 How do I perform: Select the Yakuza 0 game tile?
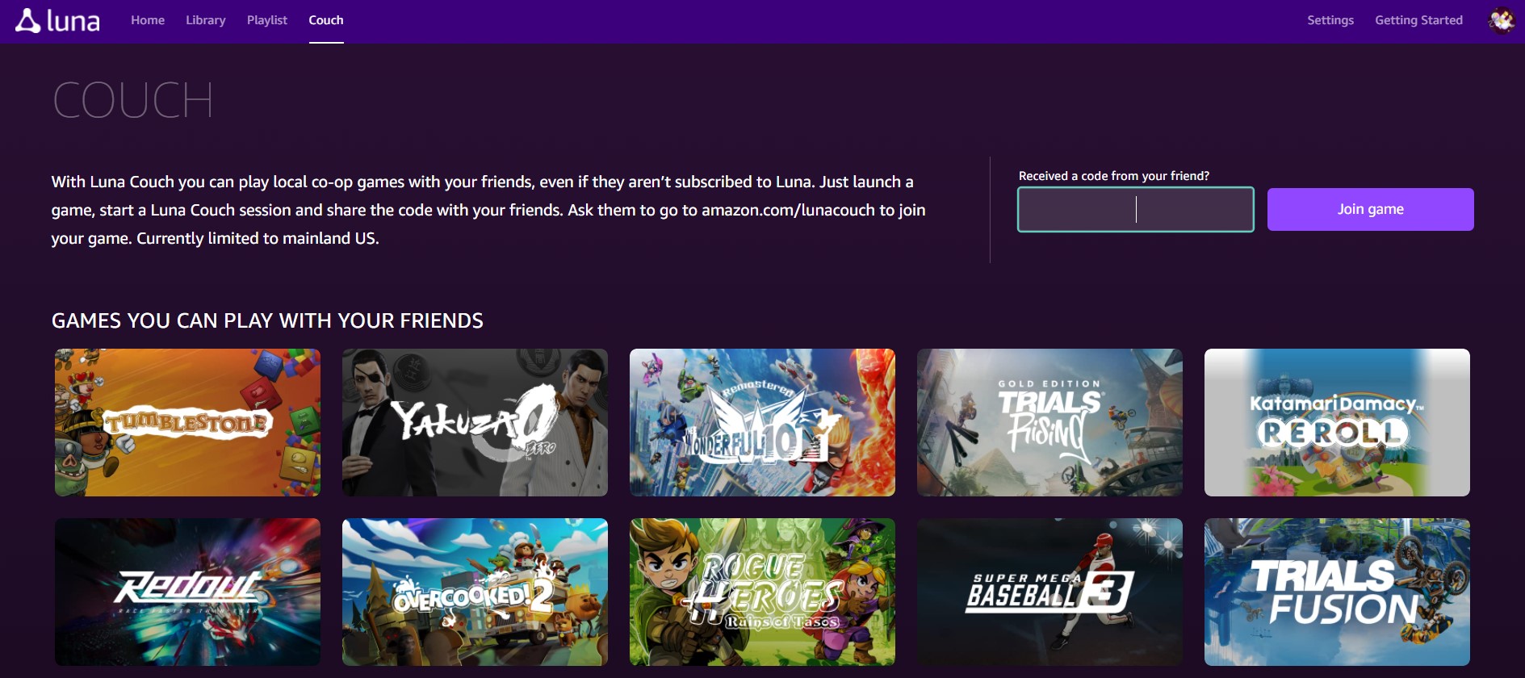point(475,422)
